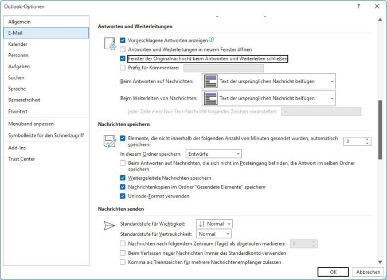The width and height of the screenshot is (387, 280).
Task: Click scrollbar down arrow
Action: click(x=380, y=262)
